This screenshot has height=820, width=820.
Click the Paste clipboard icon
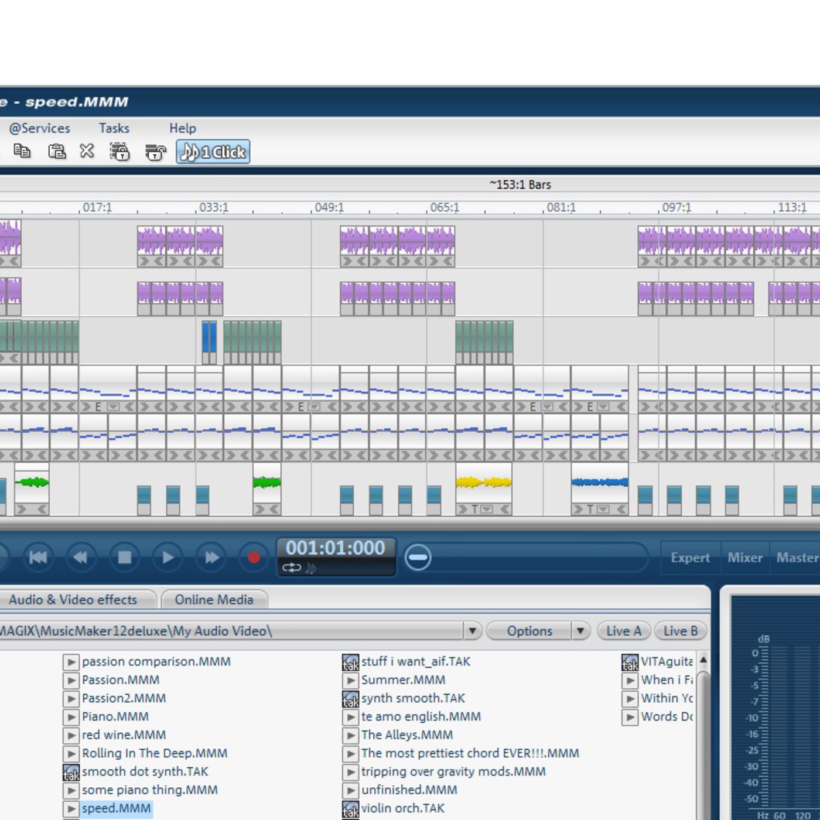click(57, 152)
